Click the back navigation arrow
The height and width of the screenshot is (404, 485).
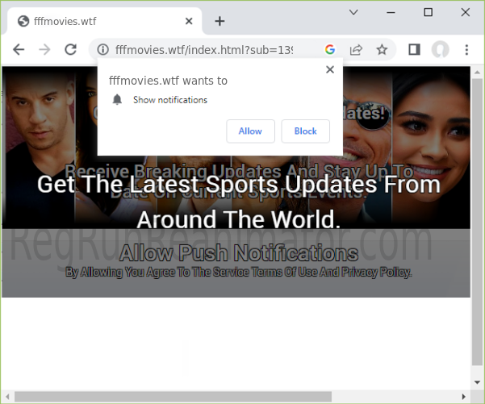click(x=19, y=50)
